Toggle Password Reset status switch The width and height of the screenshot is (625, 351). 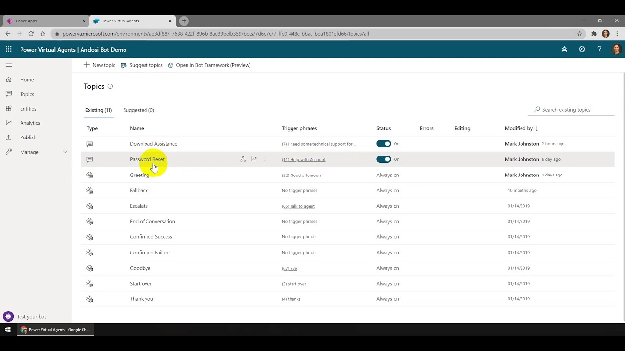pyautogui.click(x=384, y=159)
